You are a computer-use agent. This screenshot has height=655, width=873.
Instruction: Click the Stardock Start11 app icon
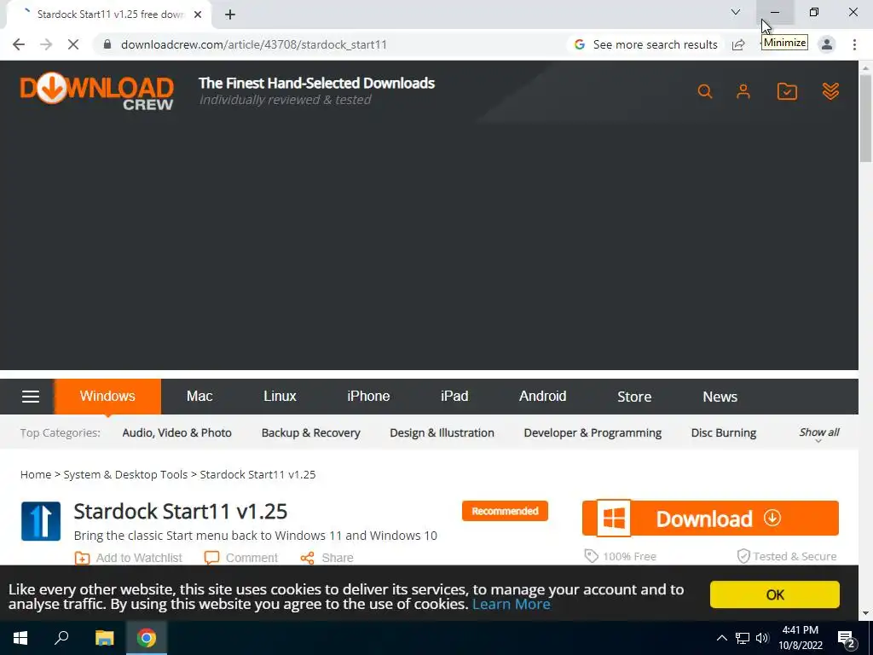click(41, 521)
